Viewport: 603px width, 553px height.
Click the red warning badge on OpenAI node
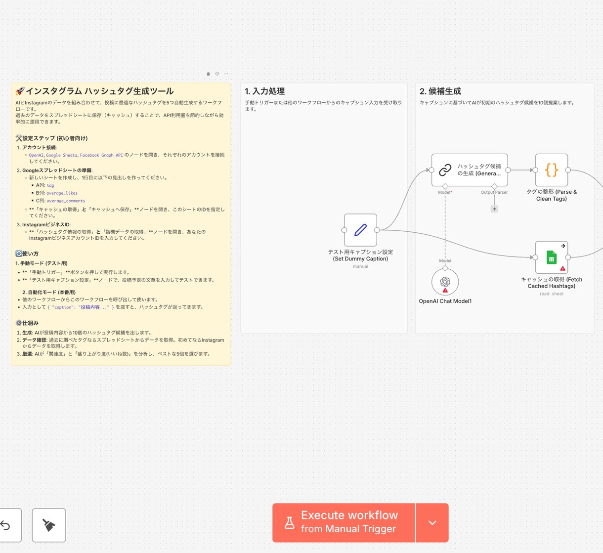click(x=445, y=290)
